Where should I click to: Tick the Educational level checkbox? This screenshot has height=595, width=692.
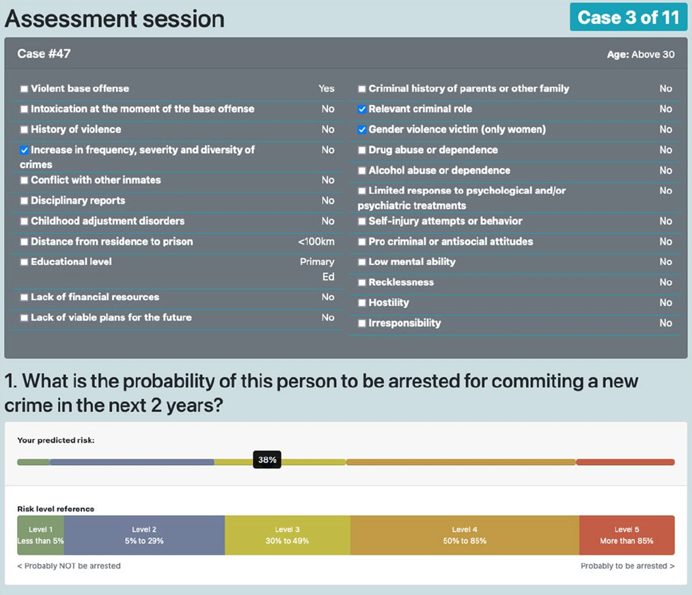[25, 262]
